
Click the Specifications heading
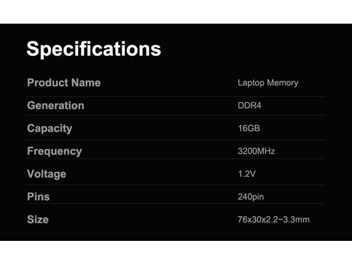(x=94, y=49)
